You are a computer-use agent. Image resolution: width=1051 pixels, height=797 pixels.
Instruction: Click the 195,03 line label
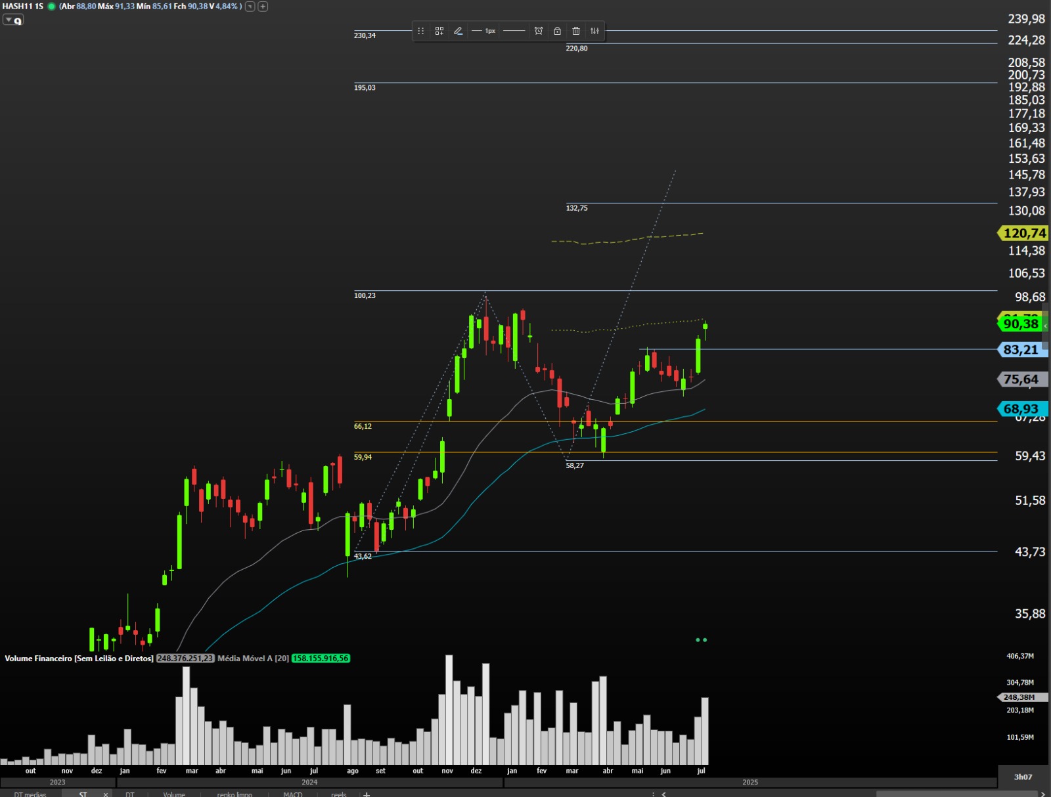click(365, 88)
